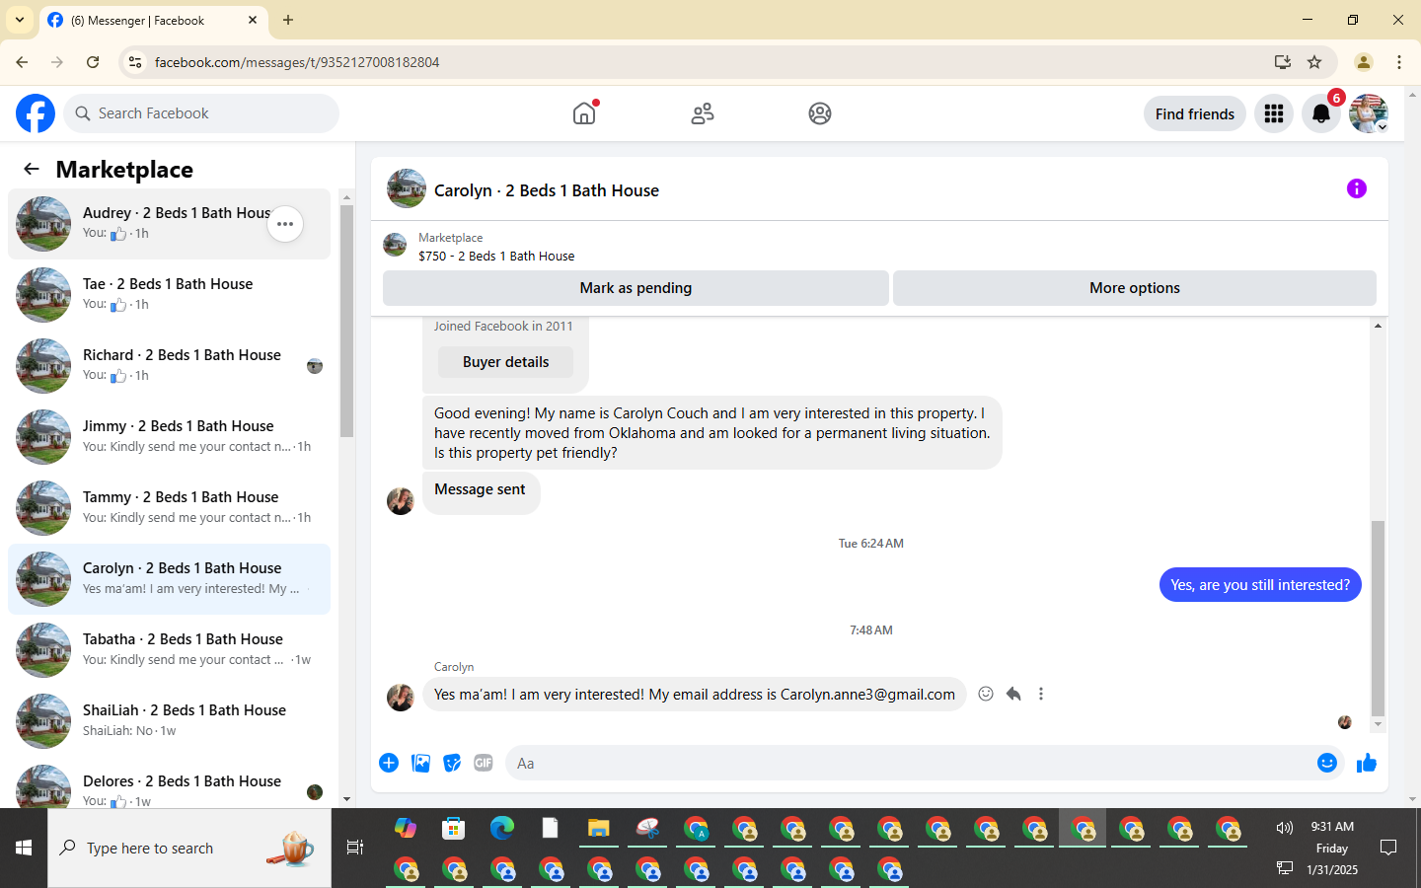Mark the listing as pending
Screen dimensions: 1421x888
point(636,288)
